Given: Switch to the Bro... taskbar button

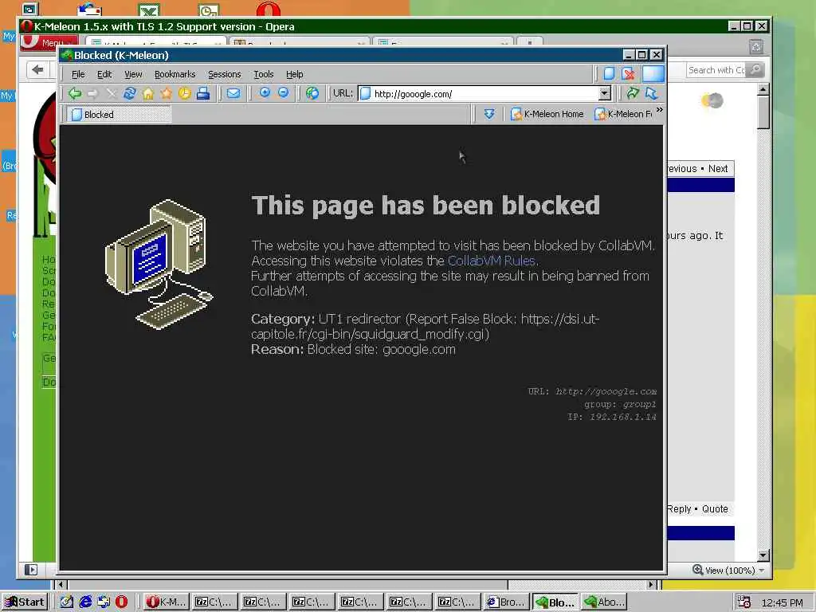Looking at the screenshot, I should [x=506, y=602].
